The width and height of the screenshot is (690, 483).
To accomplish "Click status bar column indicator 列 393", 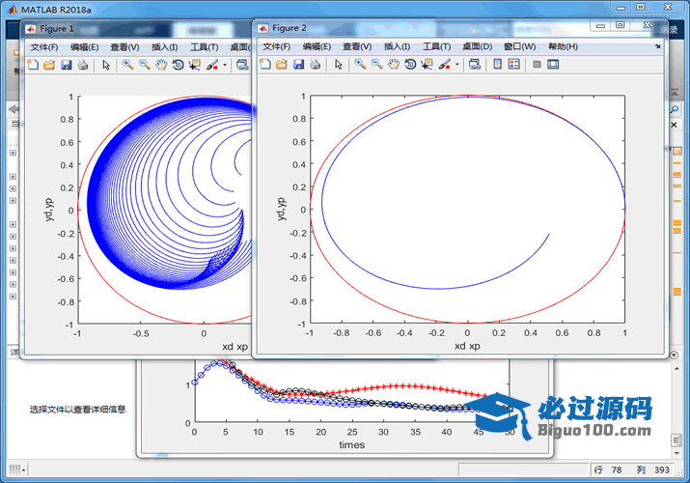I will [x=652, y=469].
